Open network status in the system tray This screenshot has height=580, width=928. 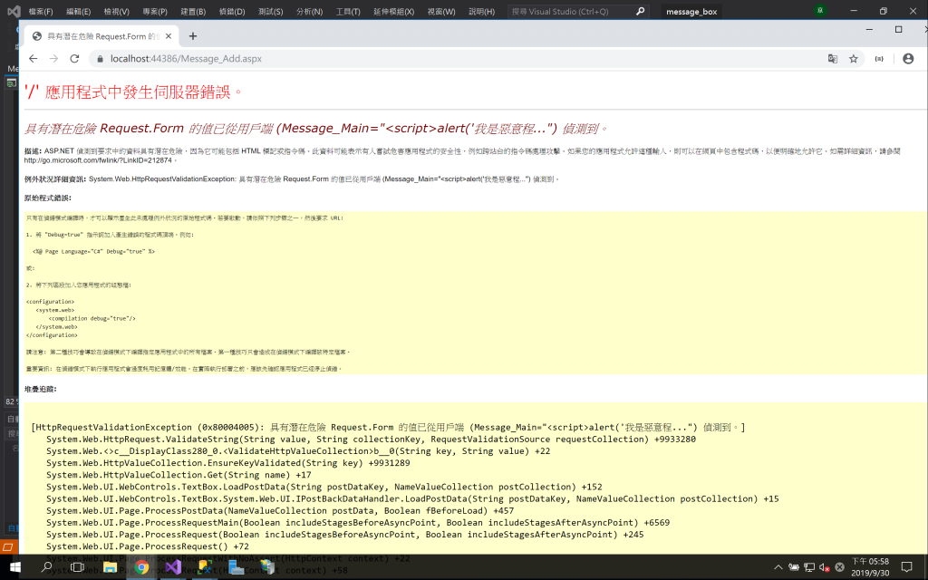click(x=809, y=567)
